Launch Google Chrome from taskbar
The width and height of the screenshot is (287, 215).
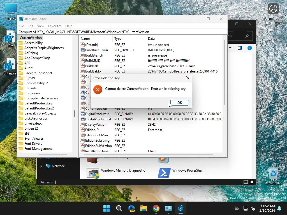pos(156,208)
